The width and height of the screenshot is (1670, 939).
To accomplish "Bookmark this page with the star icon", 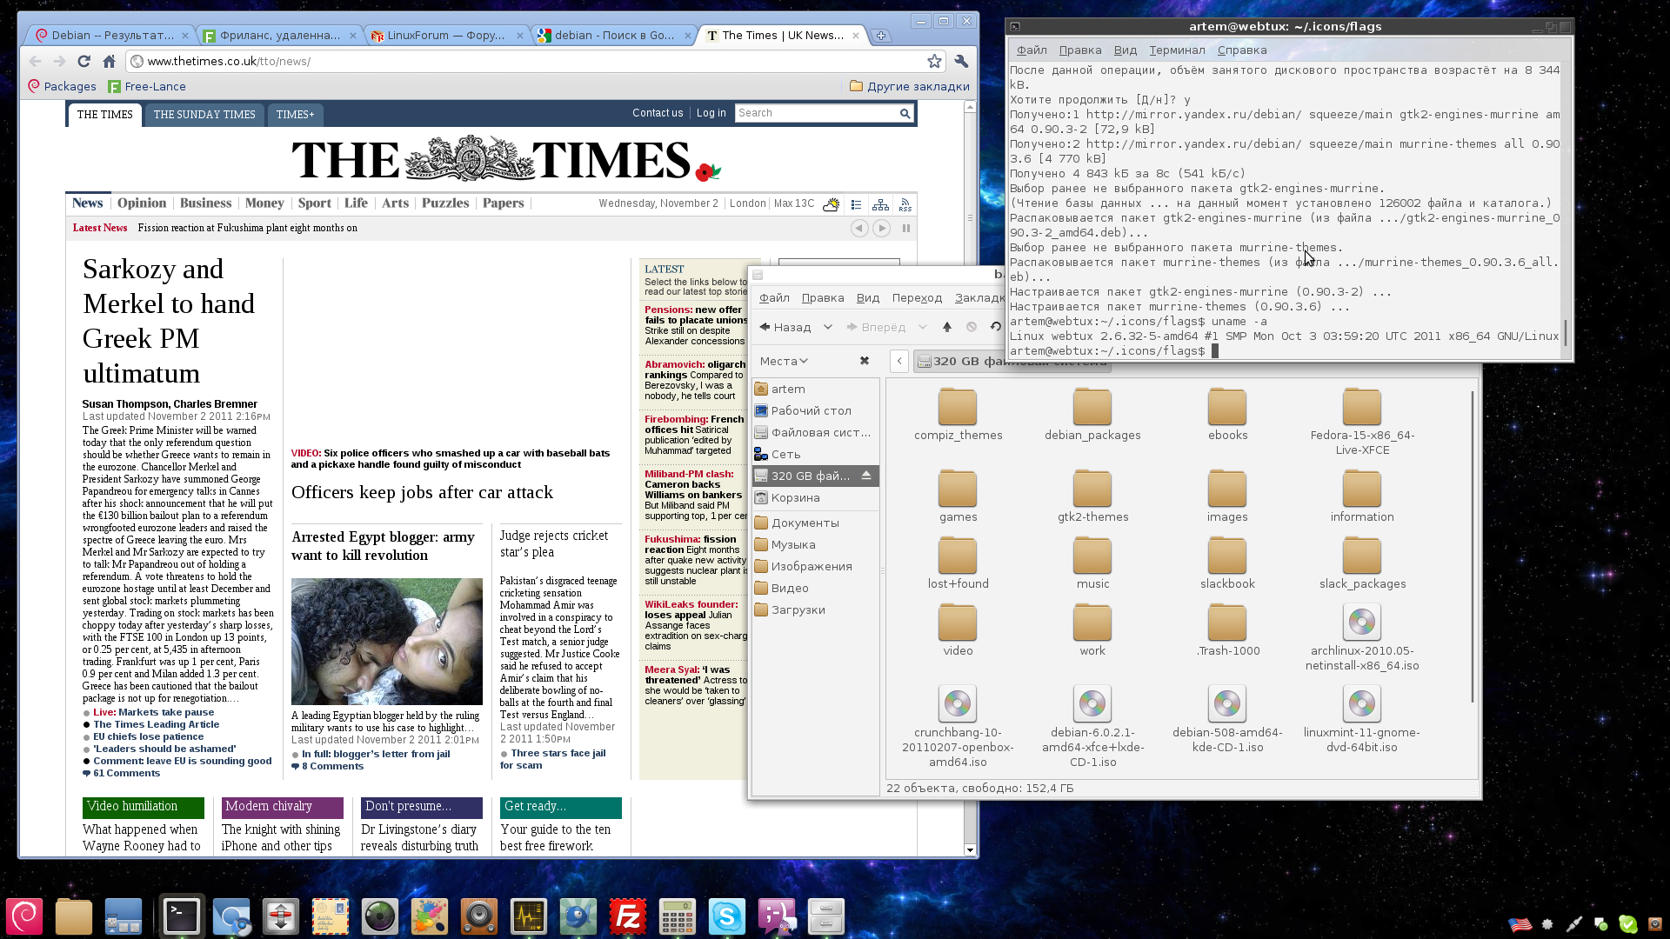I will pyautogui.click(x=934, y=61).
